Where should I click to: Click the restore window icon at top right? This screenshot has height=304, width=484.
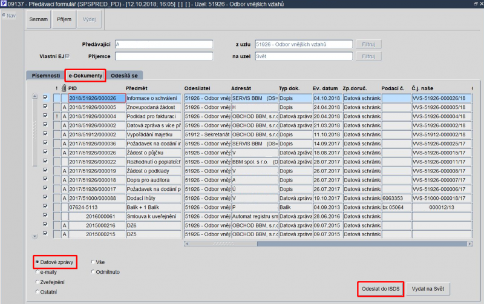pos(476,4)
